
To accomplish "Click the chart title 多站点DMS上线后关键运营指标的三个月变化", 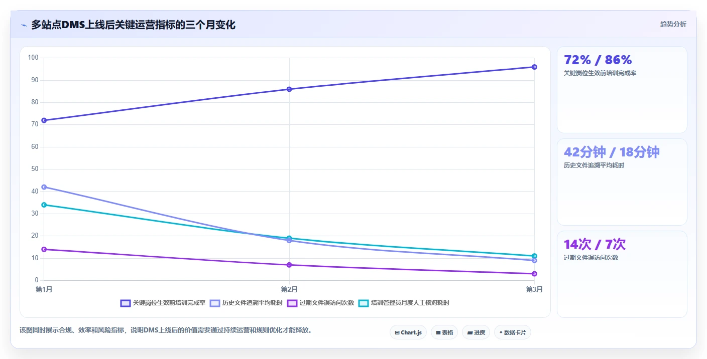I will pyautogui.click(x=133, y=25).
